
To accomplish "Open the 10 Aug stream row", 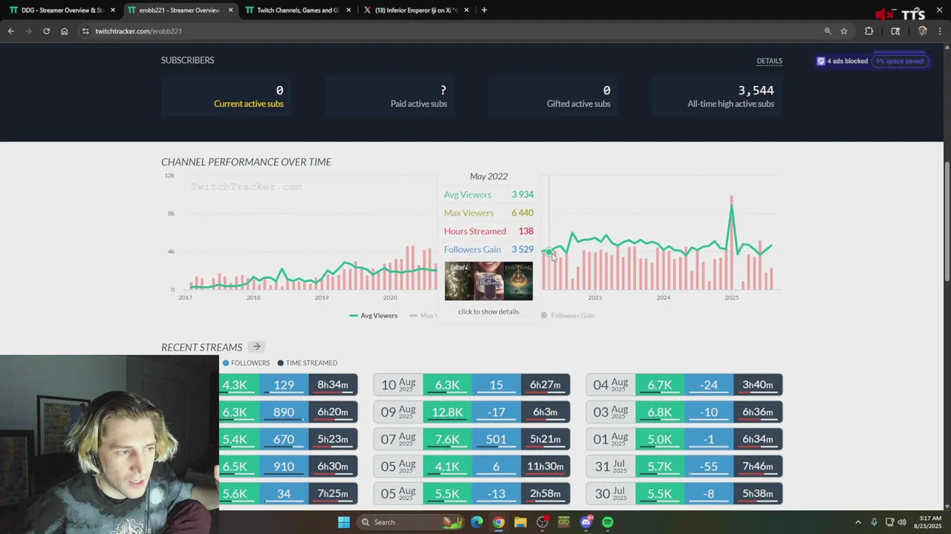I will (472, 384).
